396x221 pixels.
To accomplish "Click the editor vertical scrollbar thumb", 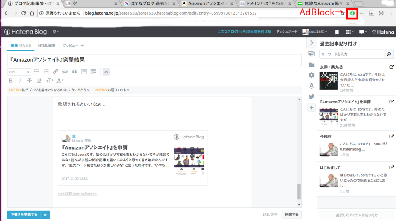I will [x=299, y=192].
